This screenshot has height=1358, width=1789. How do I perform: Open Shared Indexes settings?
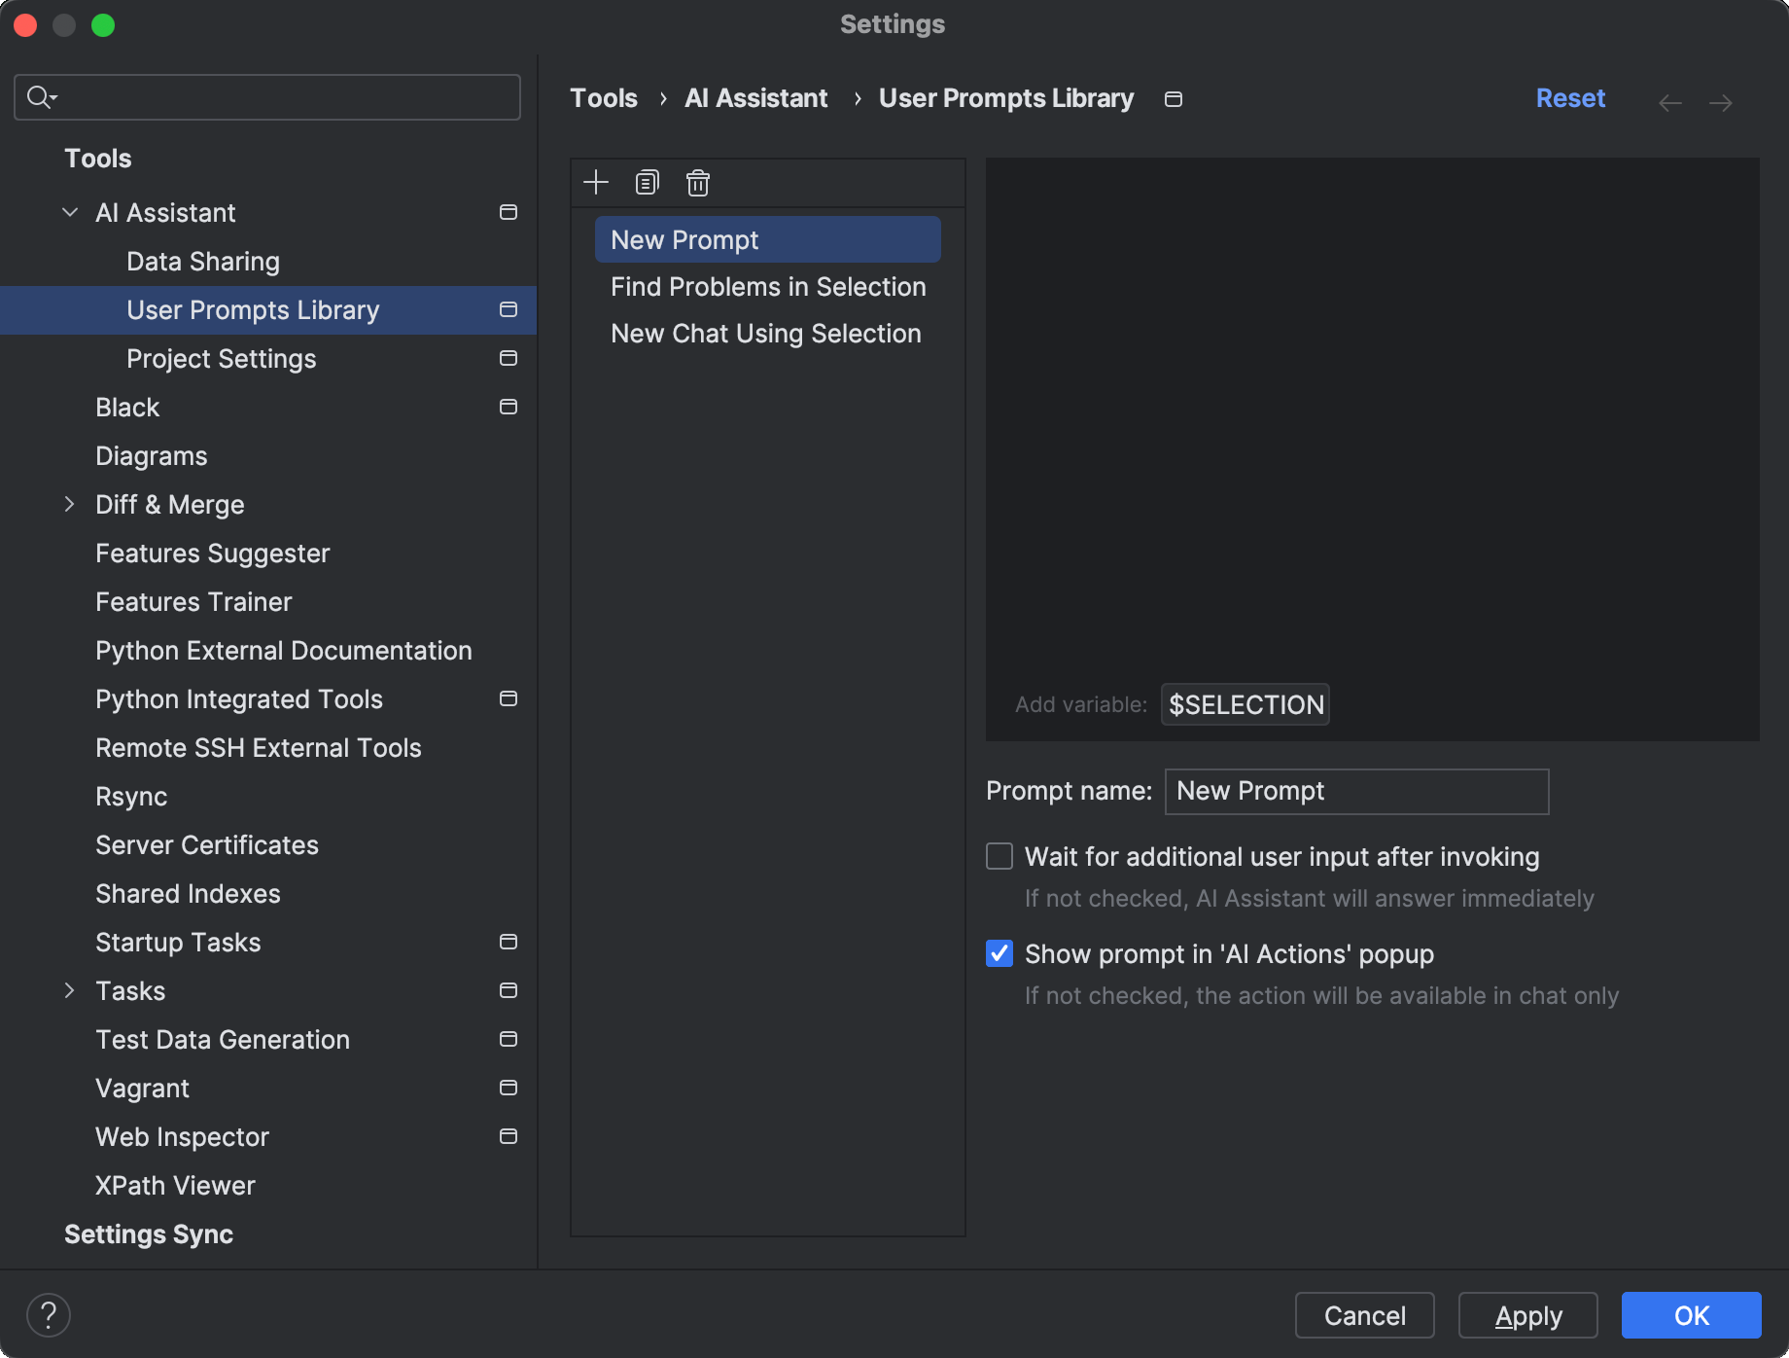188,893
